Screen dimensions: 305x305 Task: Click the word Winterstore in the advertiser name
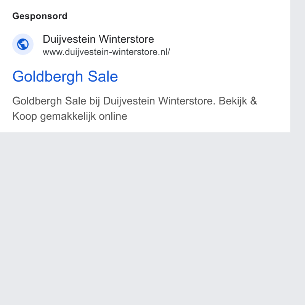(127, 39)
